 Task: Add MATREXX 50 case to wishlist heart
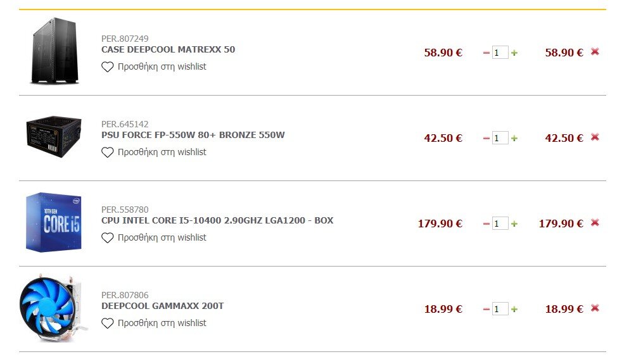[108, 67]
